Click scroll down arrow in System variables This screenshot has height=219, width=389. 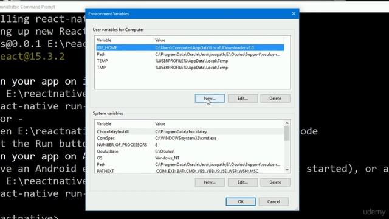click(x=287, y=170)
